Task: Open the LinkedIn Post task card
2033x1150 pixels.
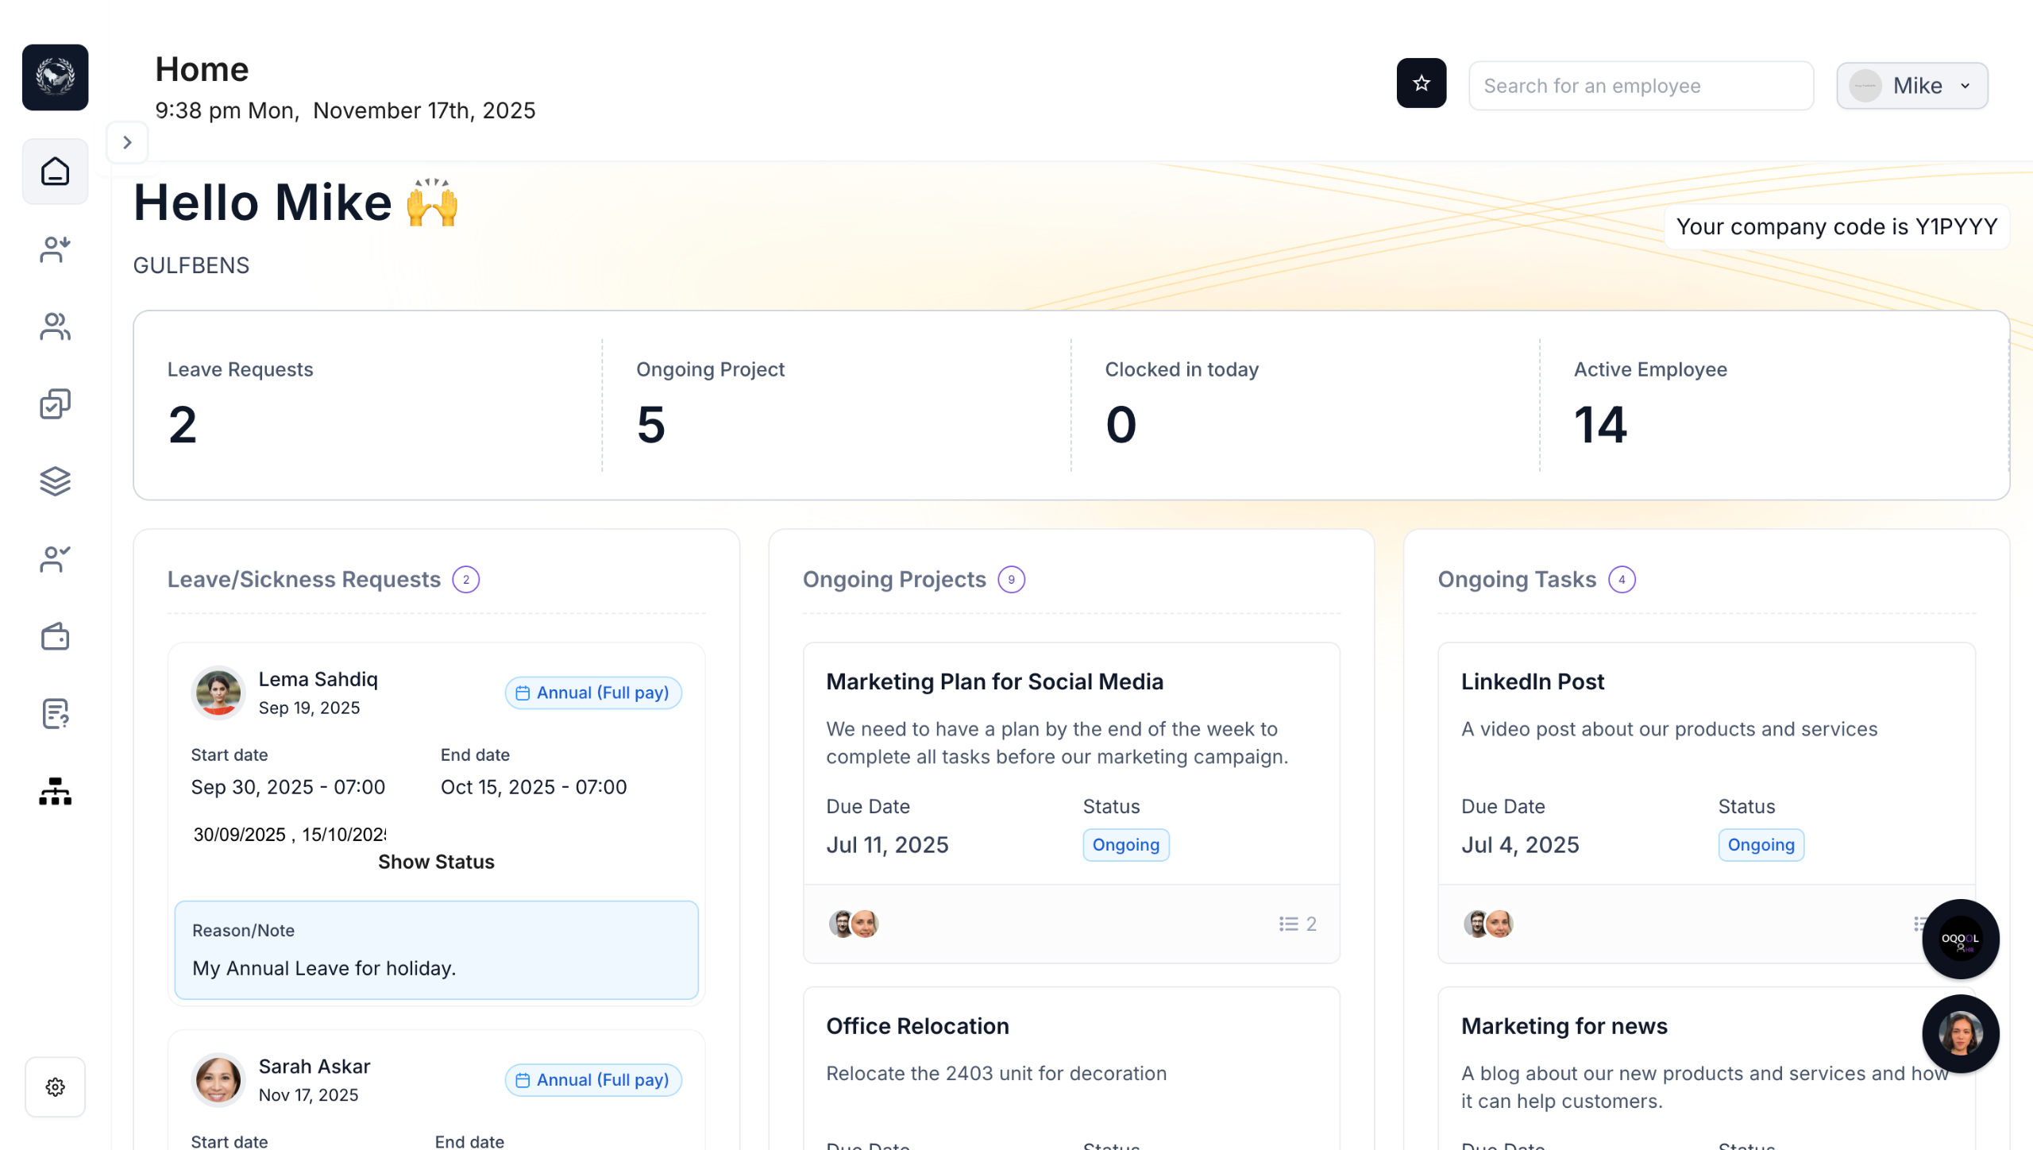Action: click(x=1532, y=681)
